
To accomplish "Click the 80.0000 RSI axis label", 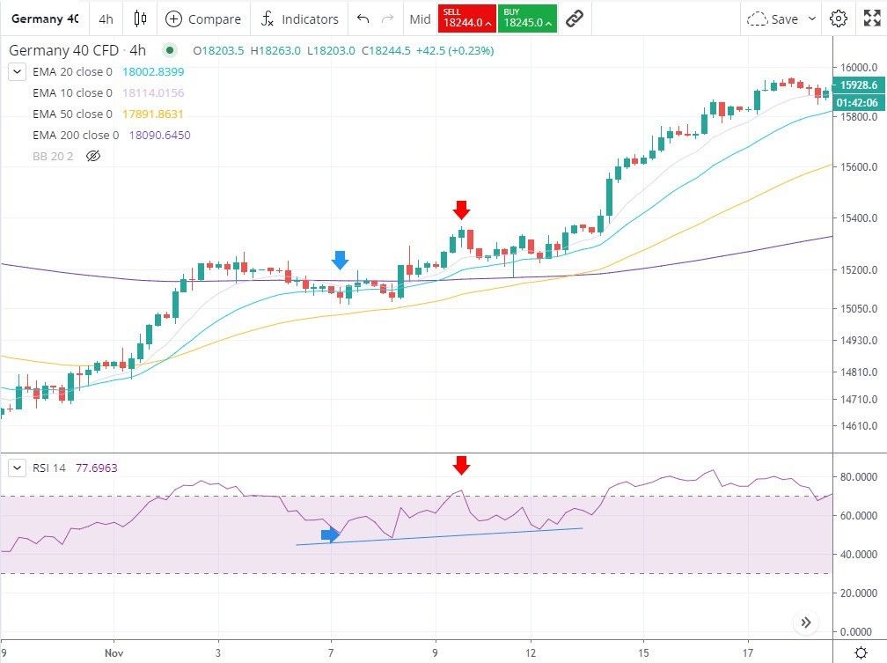I will point(859,476).
